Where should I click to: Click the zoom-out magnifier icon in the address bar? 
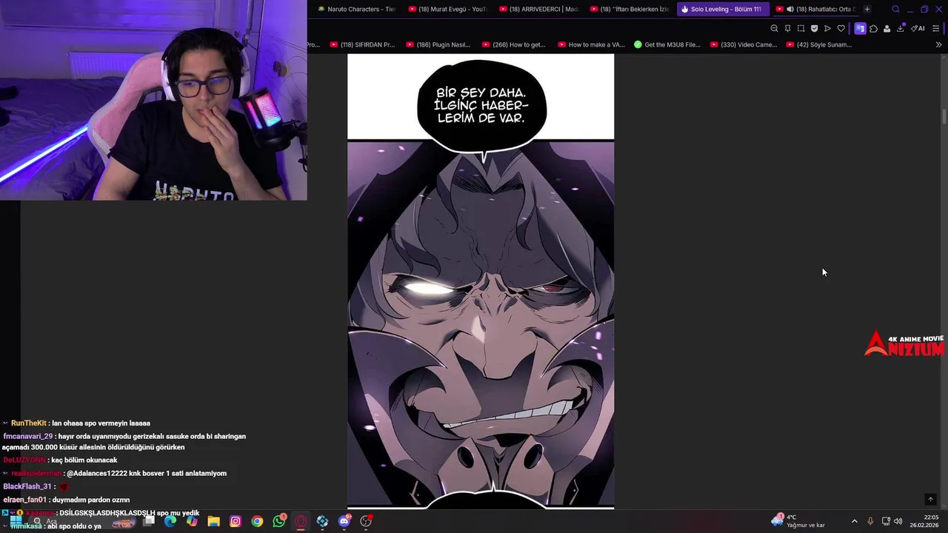[774, 28]
